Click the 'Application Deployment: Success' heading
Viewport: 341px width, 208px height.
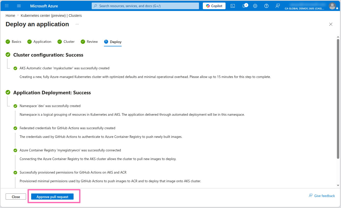pyautogui.click(x=52, y=93)
